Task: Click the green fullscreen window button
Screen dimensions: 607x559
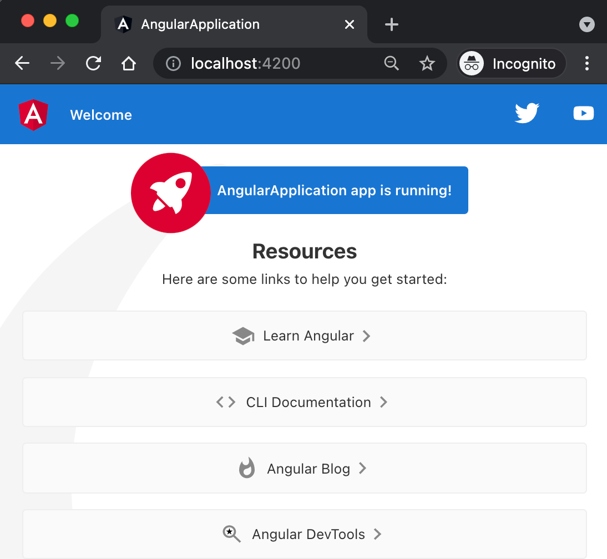Action: [x=72, y=20]
